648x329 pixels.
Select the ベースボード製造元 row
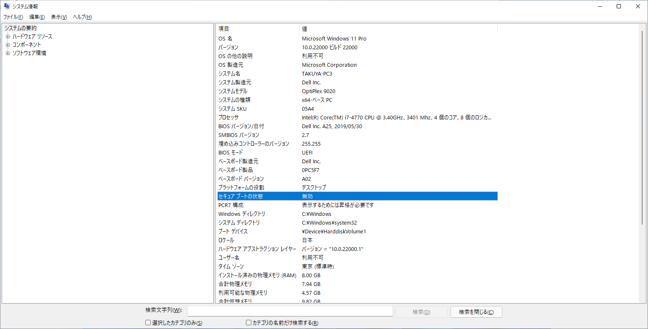[357, 161]
